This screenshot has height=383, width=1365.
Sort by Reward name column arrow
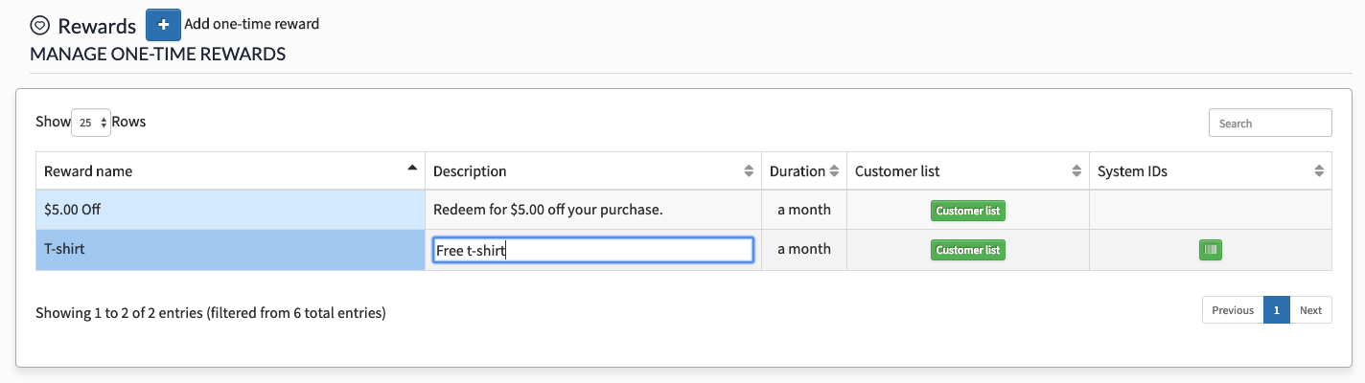coord(412,169)
